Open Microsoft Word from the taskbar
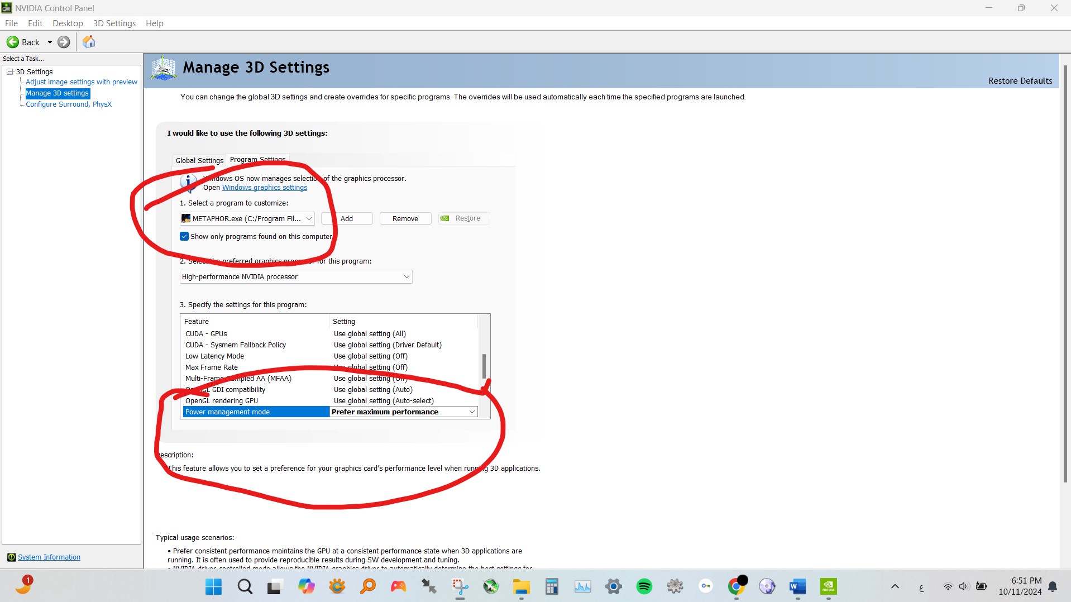 tap(797, 587)
